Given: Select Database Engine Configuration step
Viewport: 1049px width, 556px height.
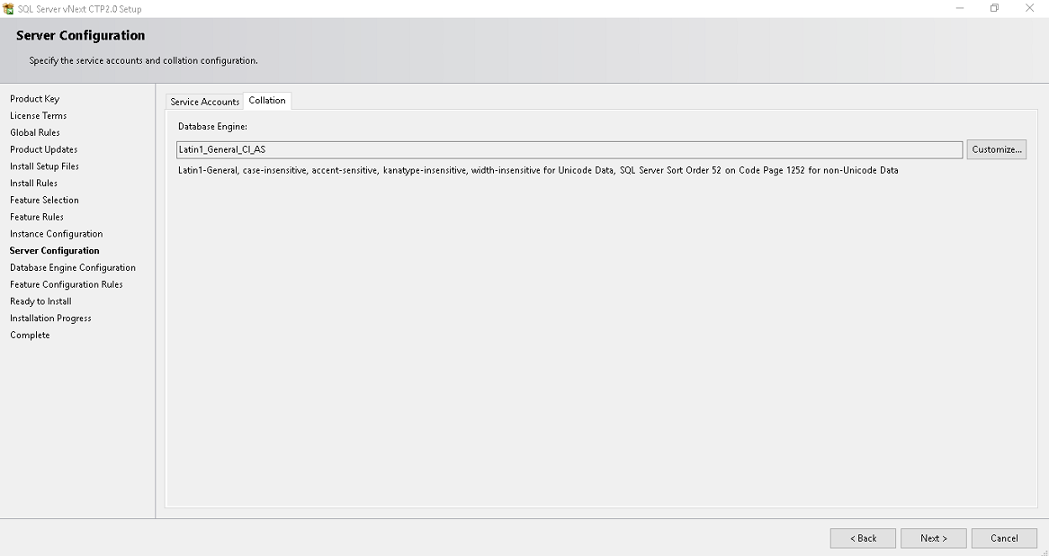Looking at the screenshot, I should [x=73, y=267].
